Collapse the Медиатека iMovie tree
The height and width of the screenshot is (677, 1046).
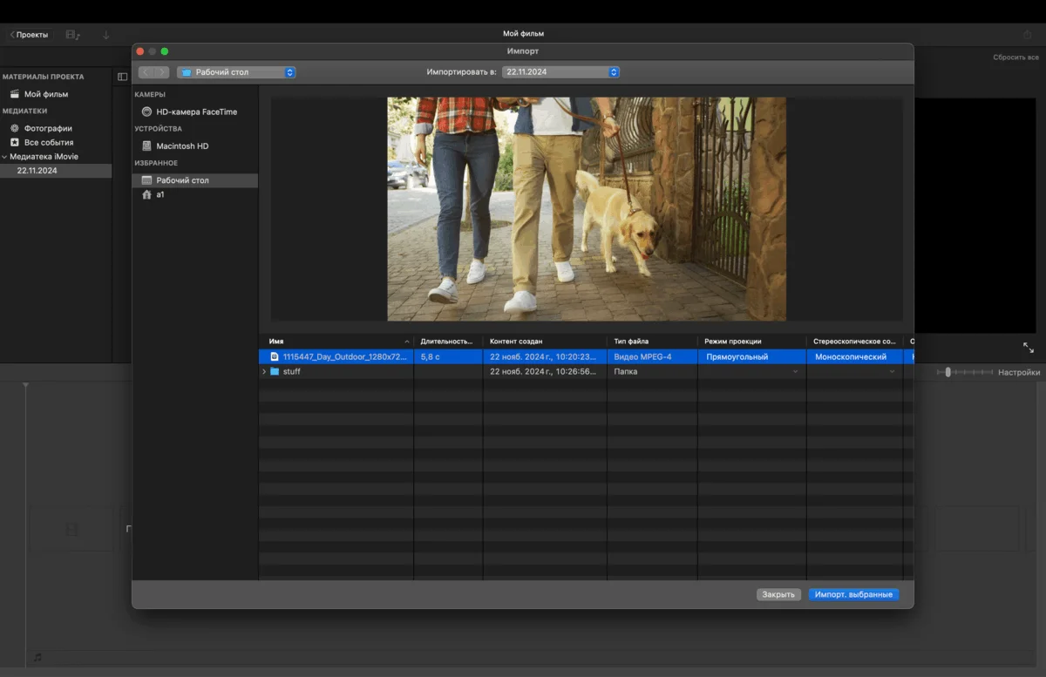tap(4, 157)
